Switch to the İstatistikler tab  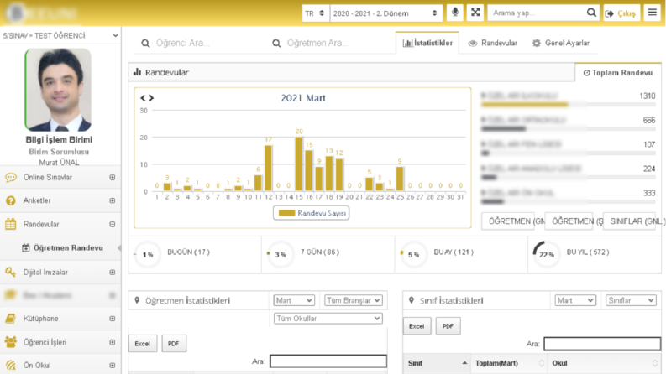427,43
